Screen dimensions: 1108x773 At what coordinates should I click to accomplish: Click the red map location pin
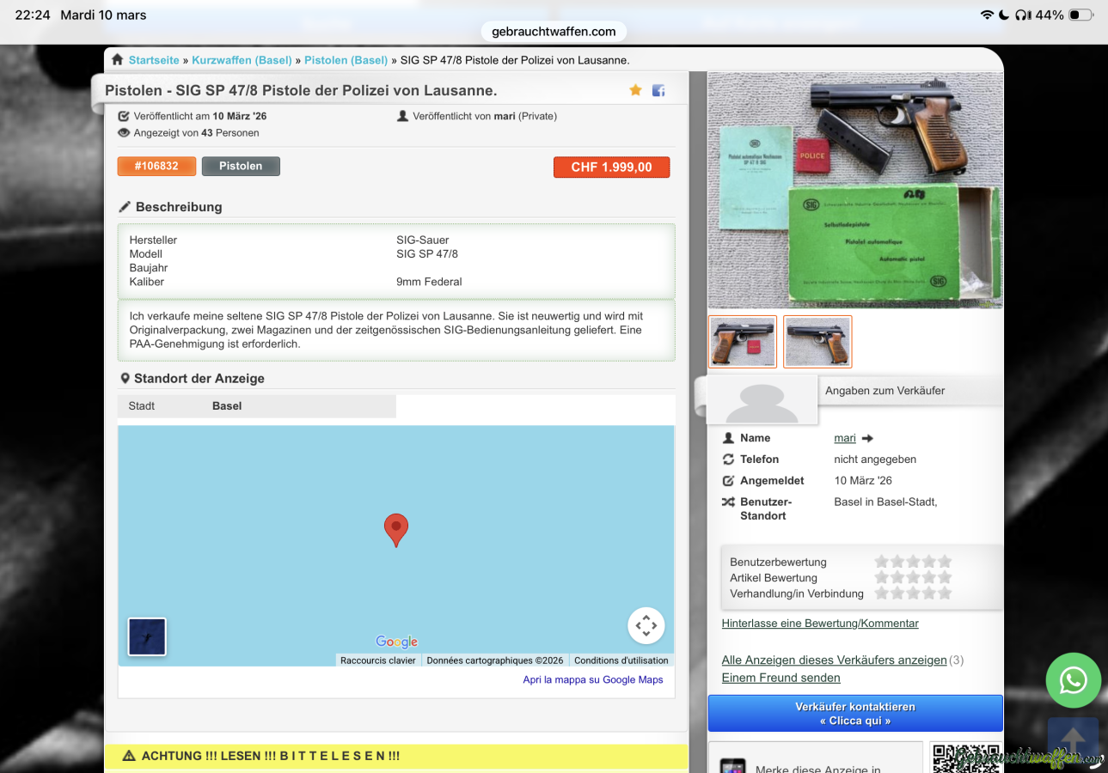coord(395,528)
